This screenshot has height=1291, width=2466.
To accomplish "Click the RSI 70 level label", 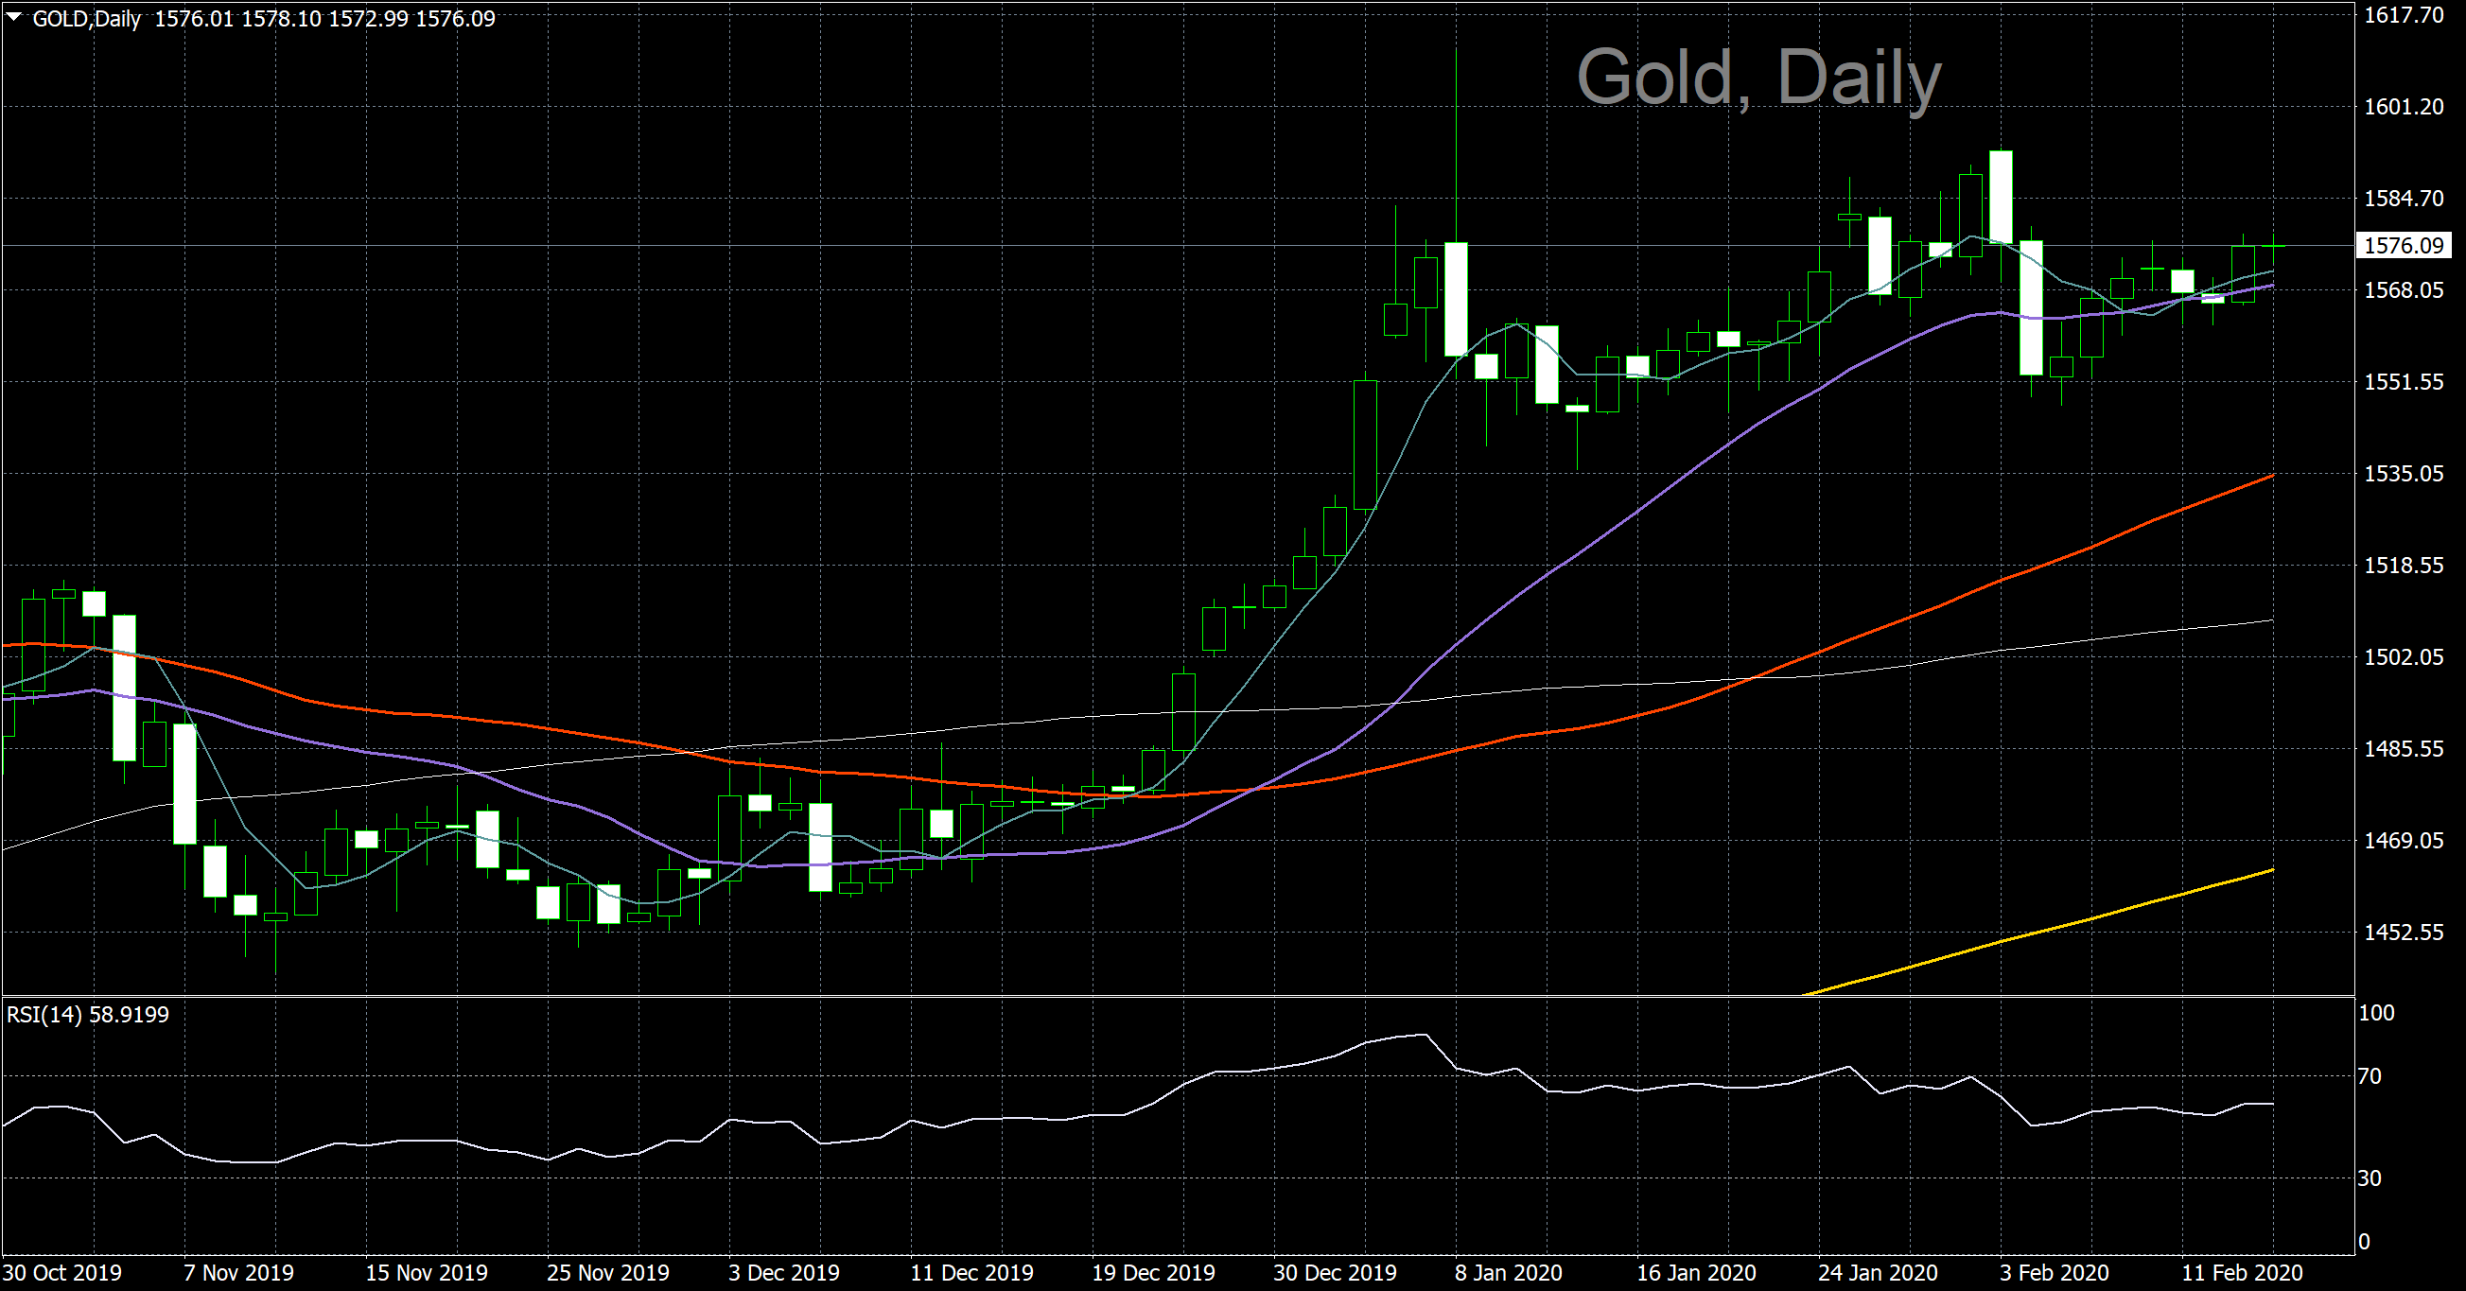I will tap(2370, 1076).
